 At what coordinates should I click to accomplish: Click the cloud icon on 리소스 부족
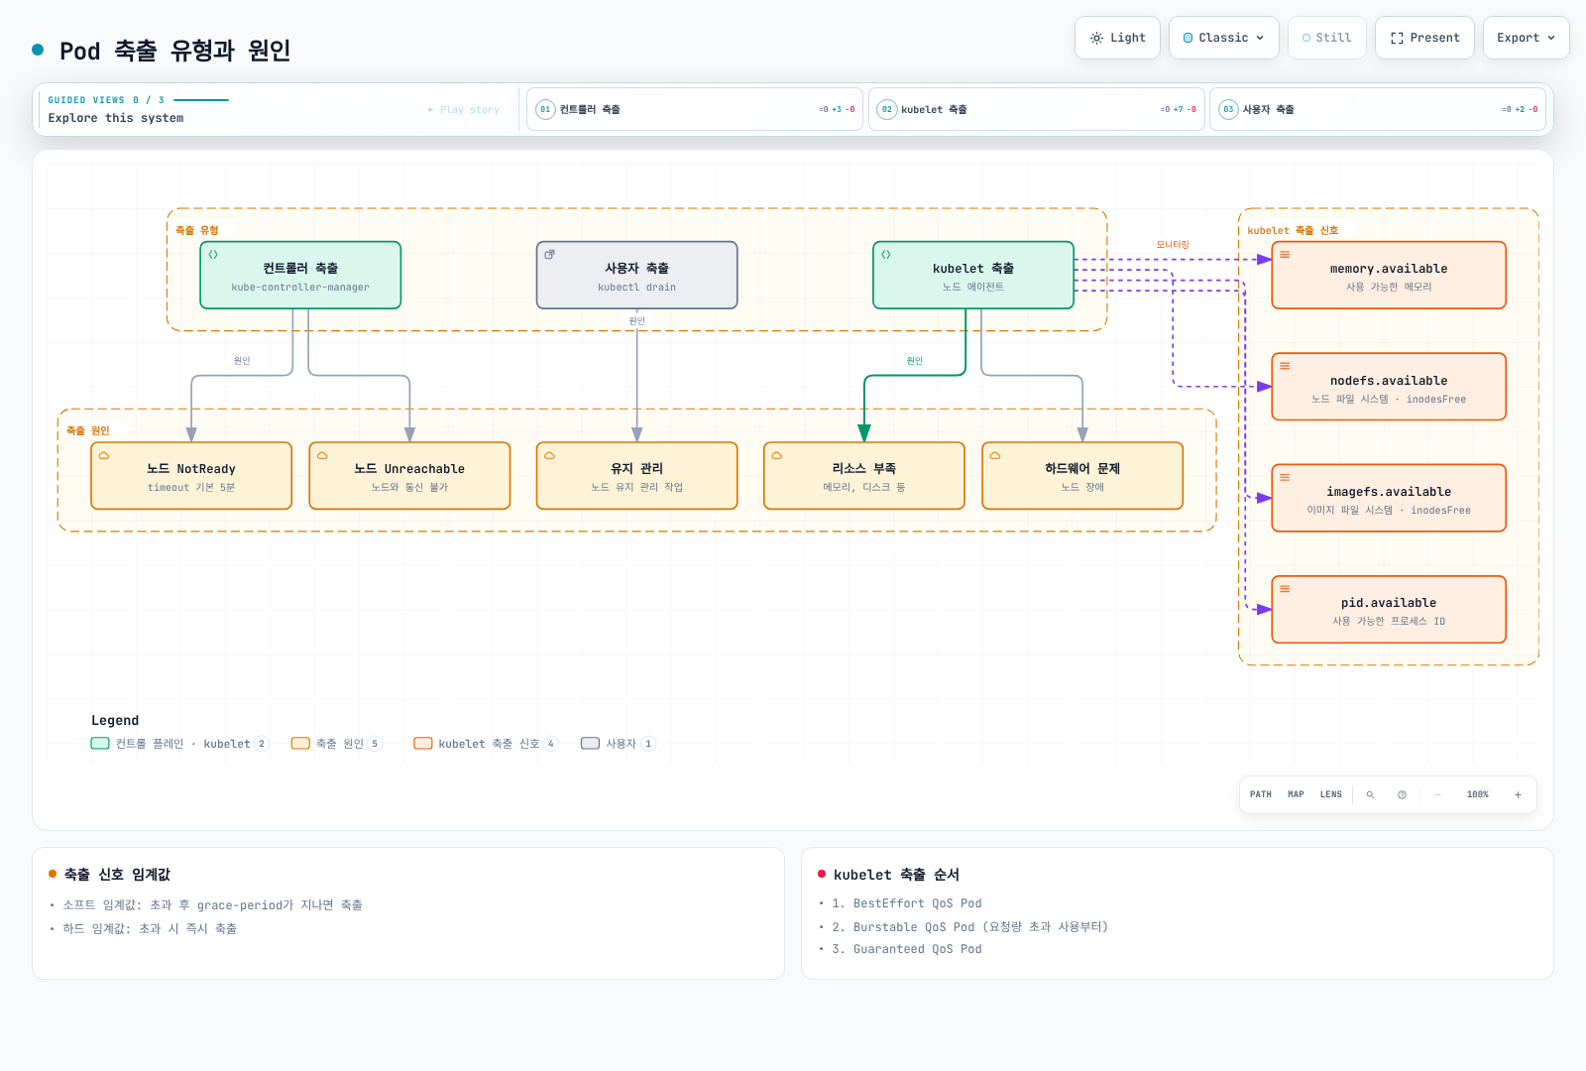pos(777,456)
